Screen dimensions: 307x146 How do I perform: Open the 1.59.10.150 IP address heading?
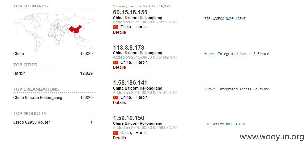click(x=128, y=118)
